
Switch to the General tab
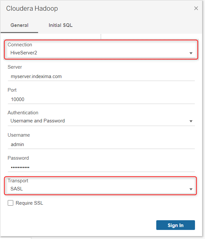click(x=19, y=25)
